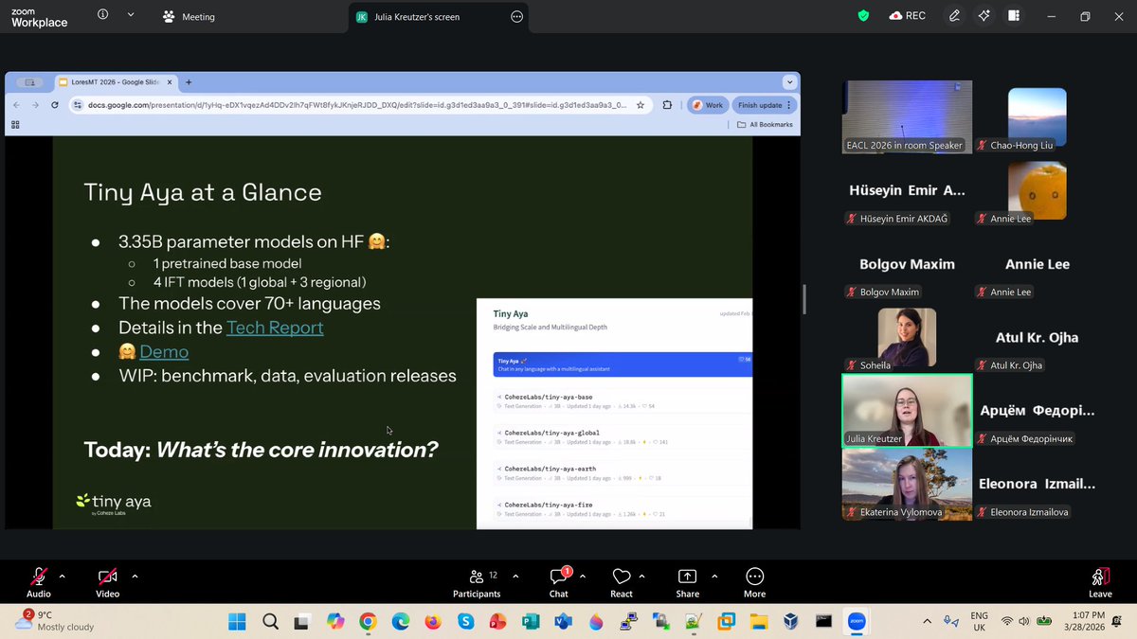Image resolution: width=1137 pixels, height=639 pixels.
Task: Open the React emoji menu
Action: (622, 582)
